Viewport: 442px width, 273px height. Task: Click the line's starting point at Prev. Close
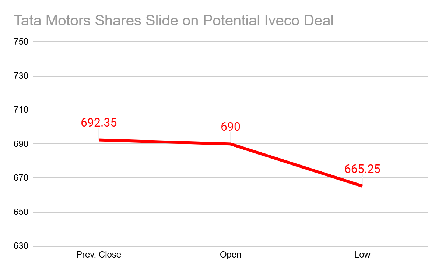(x=99, y=140)
